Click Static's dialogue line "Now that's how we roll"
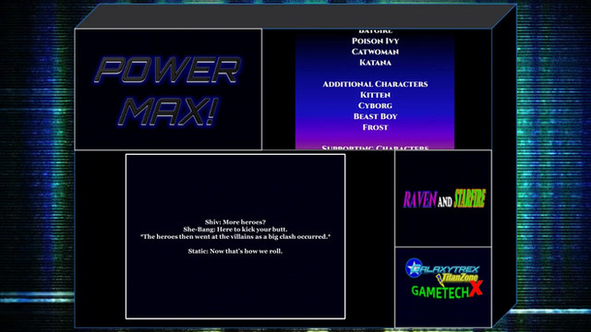Image resolution: width=591 pixels, height=332 pixels. [x=235, y=251]
